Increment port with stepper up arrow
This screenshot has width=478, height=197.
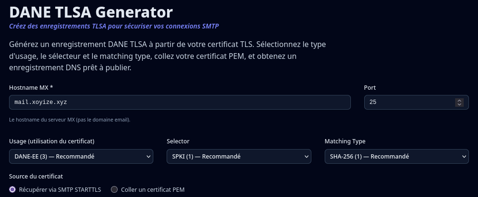(459, 100)
